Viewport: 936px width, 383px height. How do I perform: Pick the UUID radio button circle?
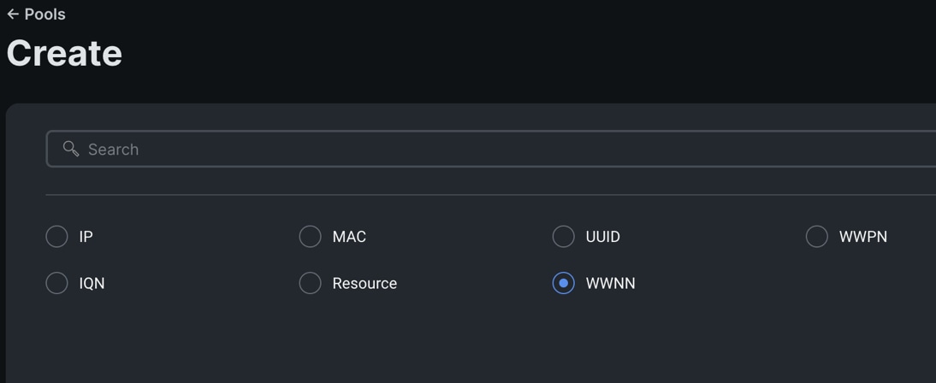coord(564,237)
